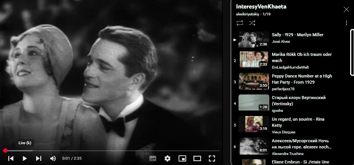Click the Un regard, un sourire thumbnail
The height and width of the screenshot is (165, 354).
pos(254,124)
